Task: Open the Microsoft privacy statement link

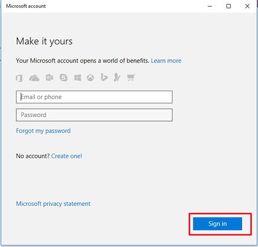Action: (x=53, y=204)
